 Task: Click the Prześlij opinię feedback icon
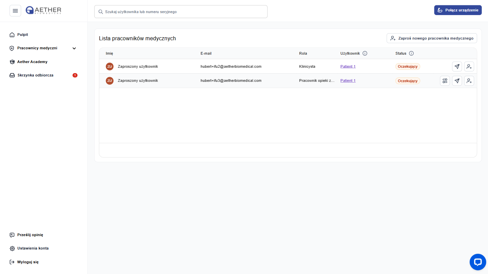pos(12,235)
